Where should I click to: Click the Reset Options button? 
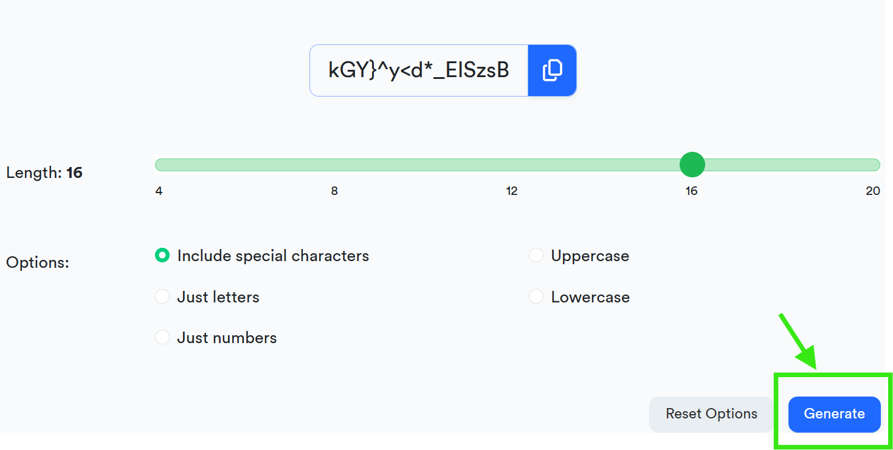point(711,414)
